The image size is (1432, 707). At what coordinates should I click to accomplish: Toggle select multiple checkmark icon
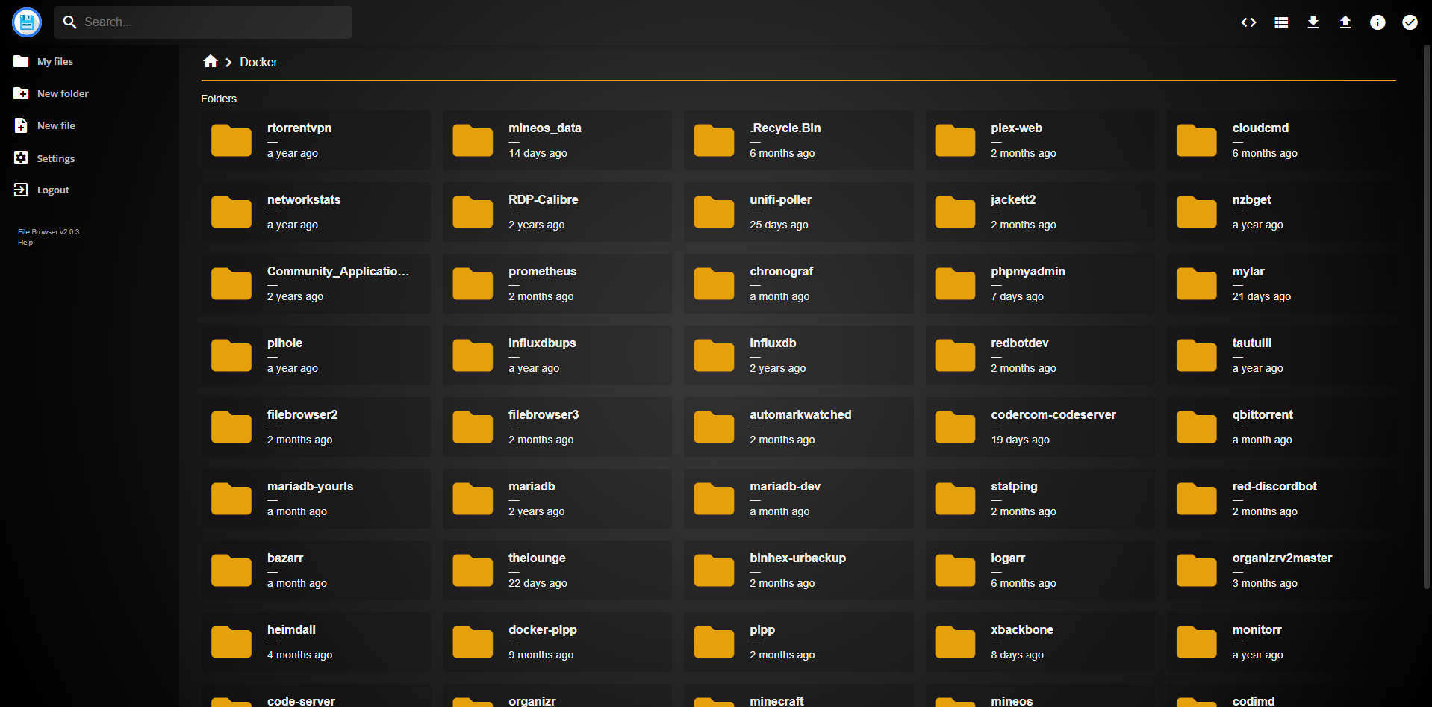coord(1410,22)
